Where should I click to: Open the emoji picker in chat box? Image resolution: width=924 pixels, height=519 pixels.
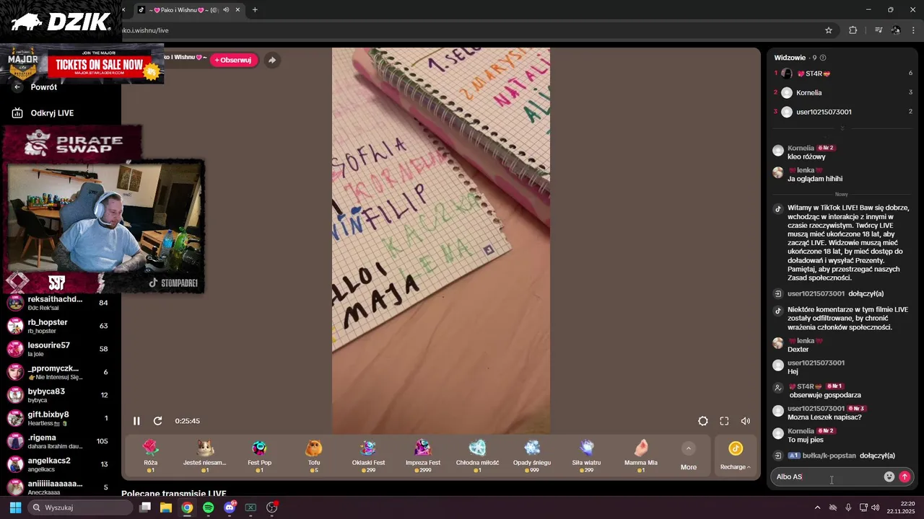coord(889,476)
